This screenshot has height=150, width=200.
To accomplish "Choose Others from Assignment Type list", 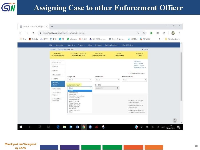I will [x=71, y=112].
